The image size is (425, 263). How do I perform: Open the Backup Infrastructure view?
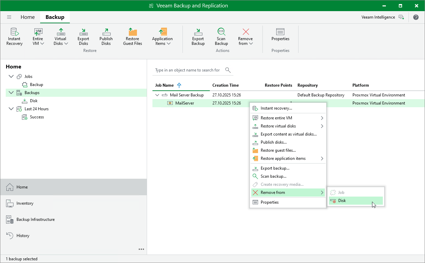35,220
